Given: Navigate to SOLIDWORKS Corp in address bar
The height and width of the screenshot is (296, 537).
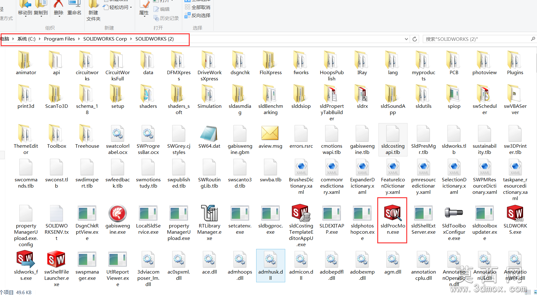Looking at the screenshot, I should (x=105, y=39).
